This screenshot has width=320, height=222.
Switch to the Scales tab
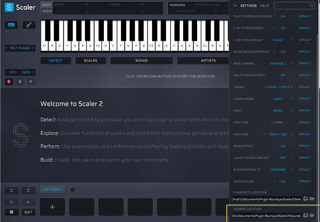pyautogui.click(x=90, y=60)
